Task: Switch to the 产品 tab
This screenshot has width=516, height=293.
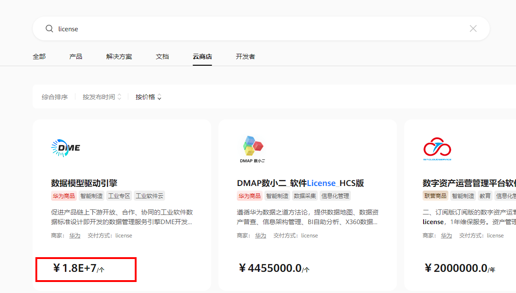Action: 76,56
